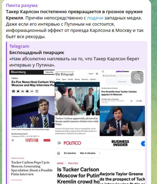Click the Telegraph Log in link
The height and width of the screenshot is (184, 157).
tap(91, 73)
